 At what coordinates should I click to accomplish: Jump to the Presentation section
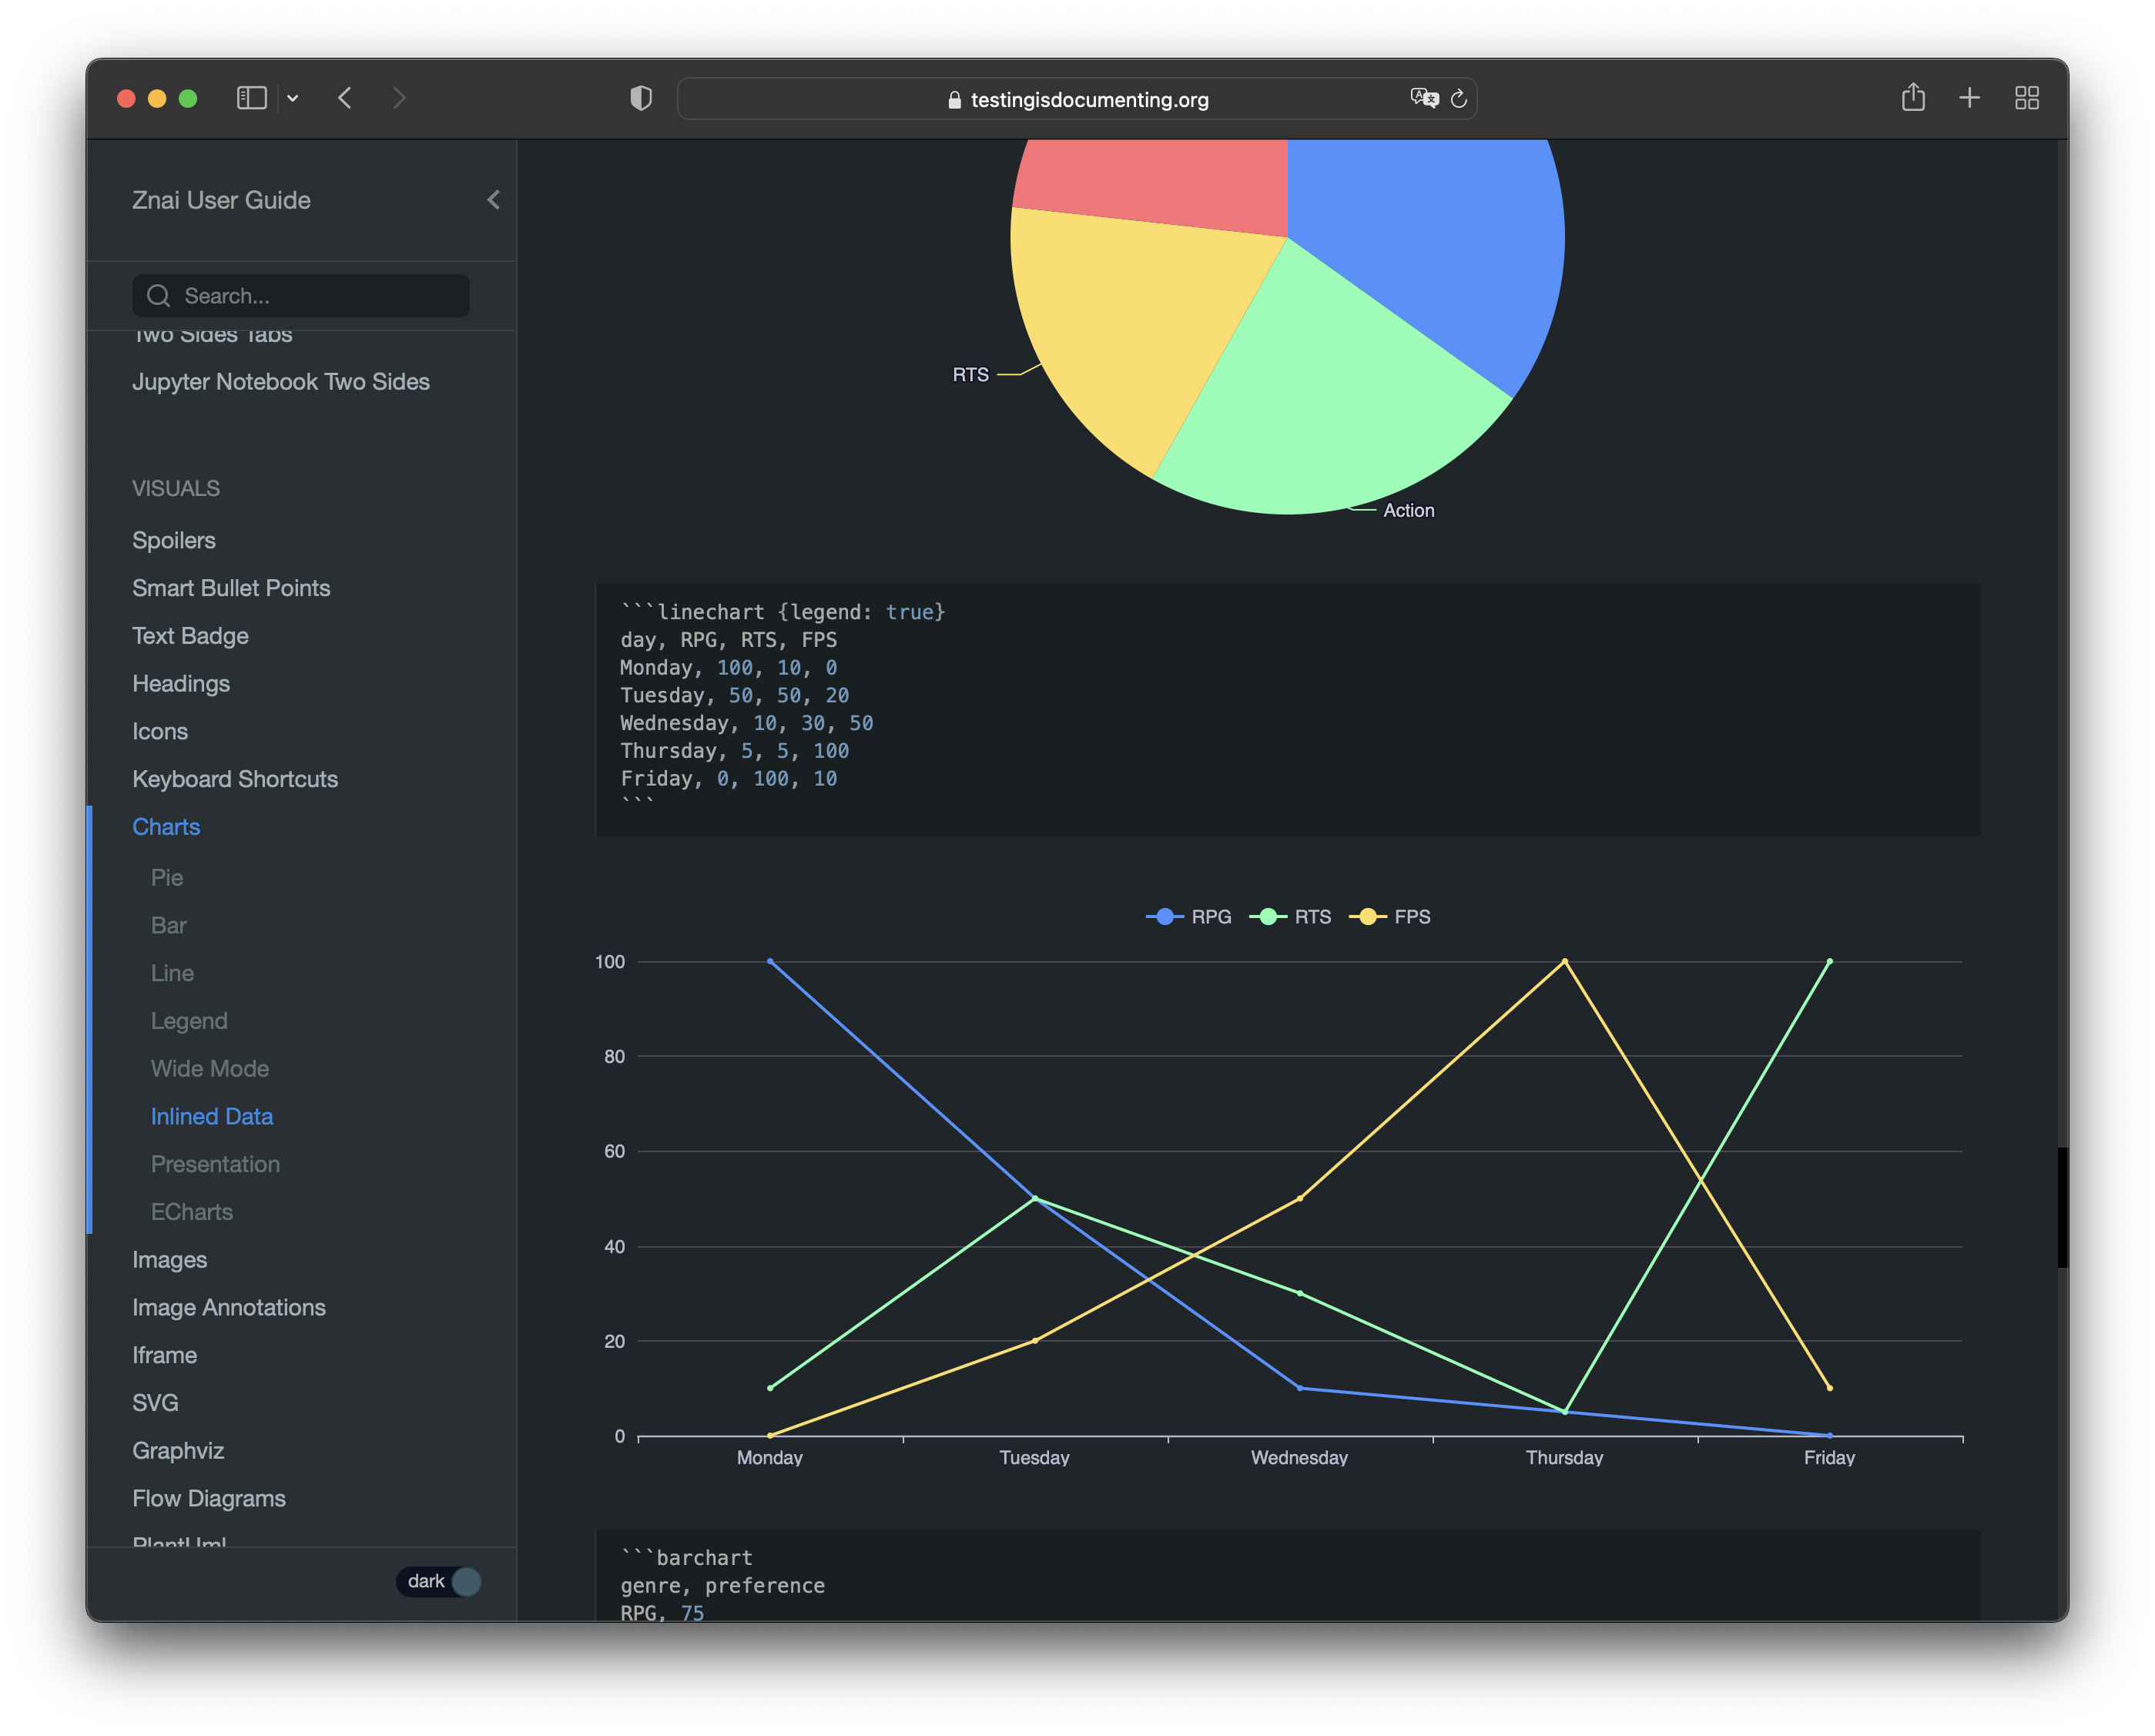tap(215, 1164)
